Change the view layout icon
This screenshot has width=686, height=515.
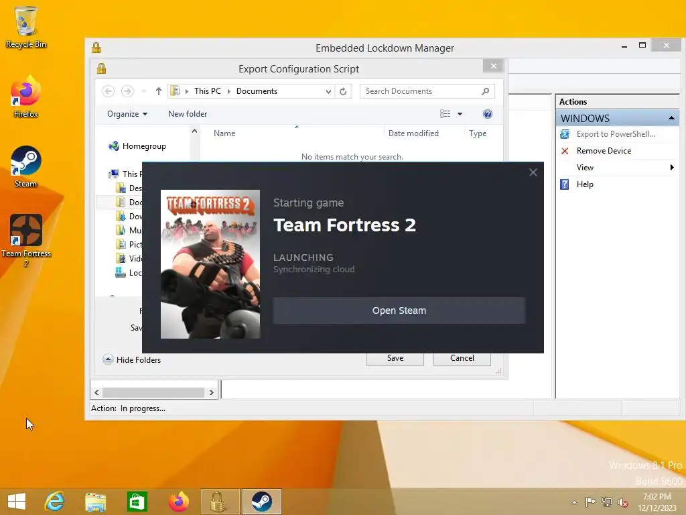point(445,114)
